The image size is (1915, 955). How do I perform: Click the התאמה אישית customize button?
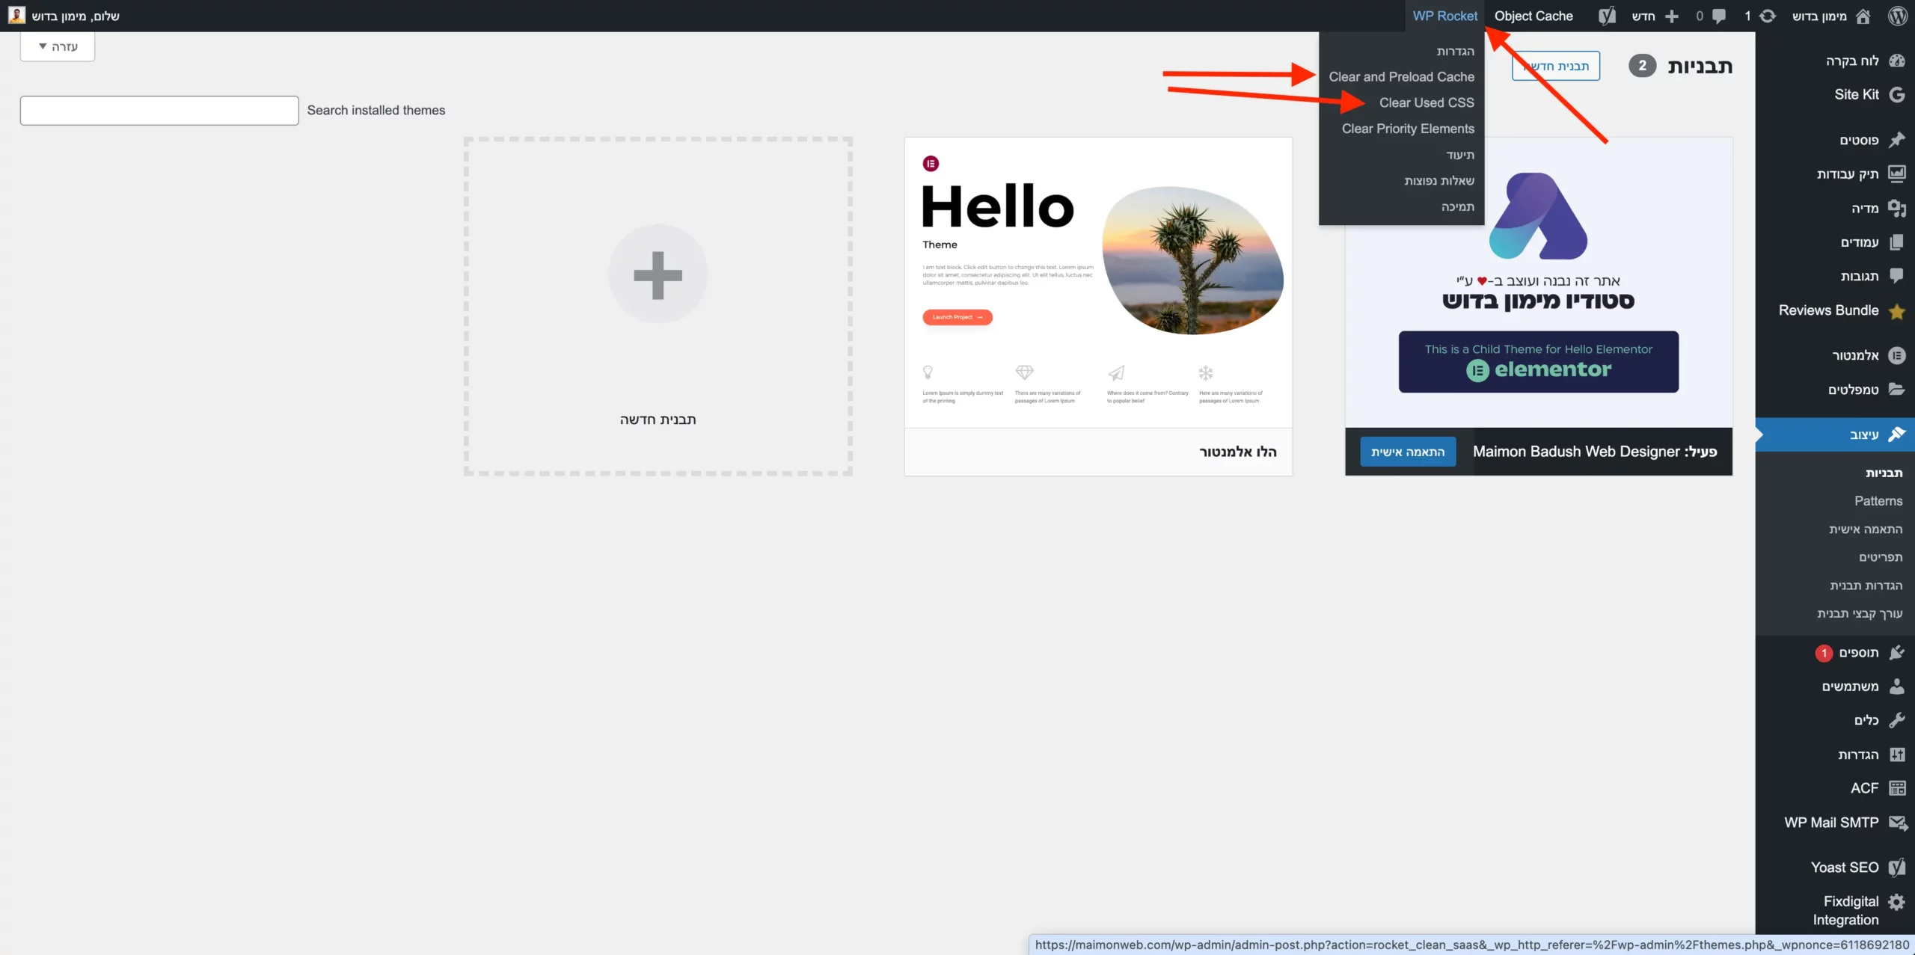pyautogui.click(x=1408, y=452)
